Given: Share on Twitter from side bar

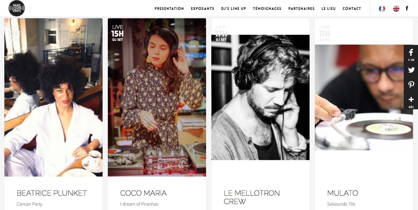Looking at the screenshot, I should (x=411, y=70).
